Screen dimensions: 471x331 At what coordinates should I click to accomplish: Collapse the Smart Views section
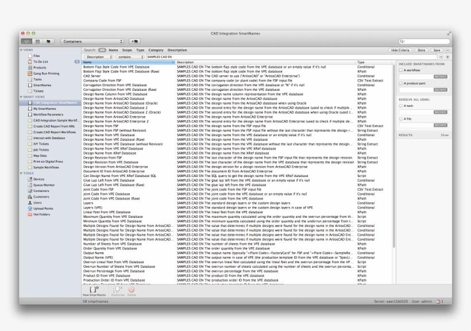tap(22, 97)
